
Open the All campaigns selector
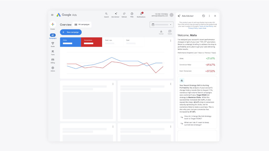(82, 25)
